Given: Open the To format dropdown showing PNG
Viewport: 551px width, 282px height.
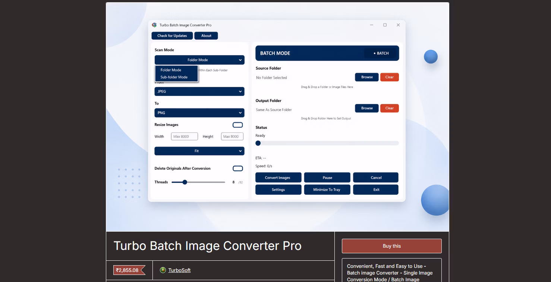Looking at the screenshot, I should 199,113.
